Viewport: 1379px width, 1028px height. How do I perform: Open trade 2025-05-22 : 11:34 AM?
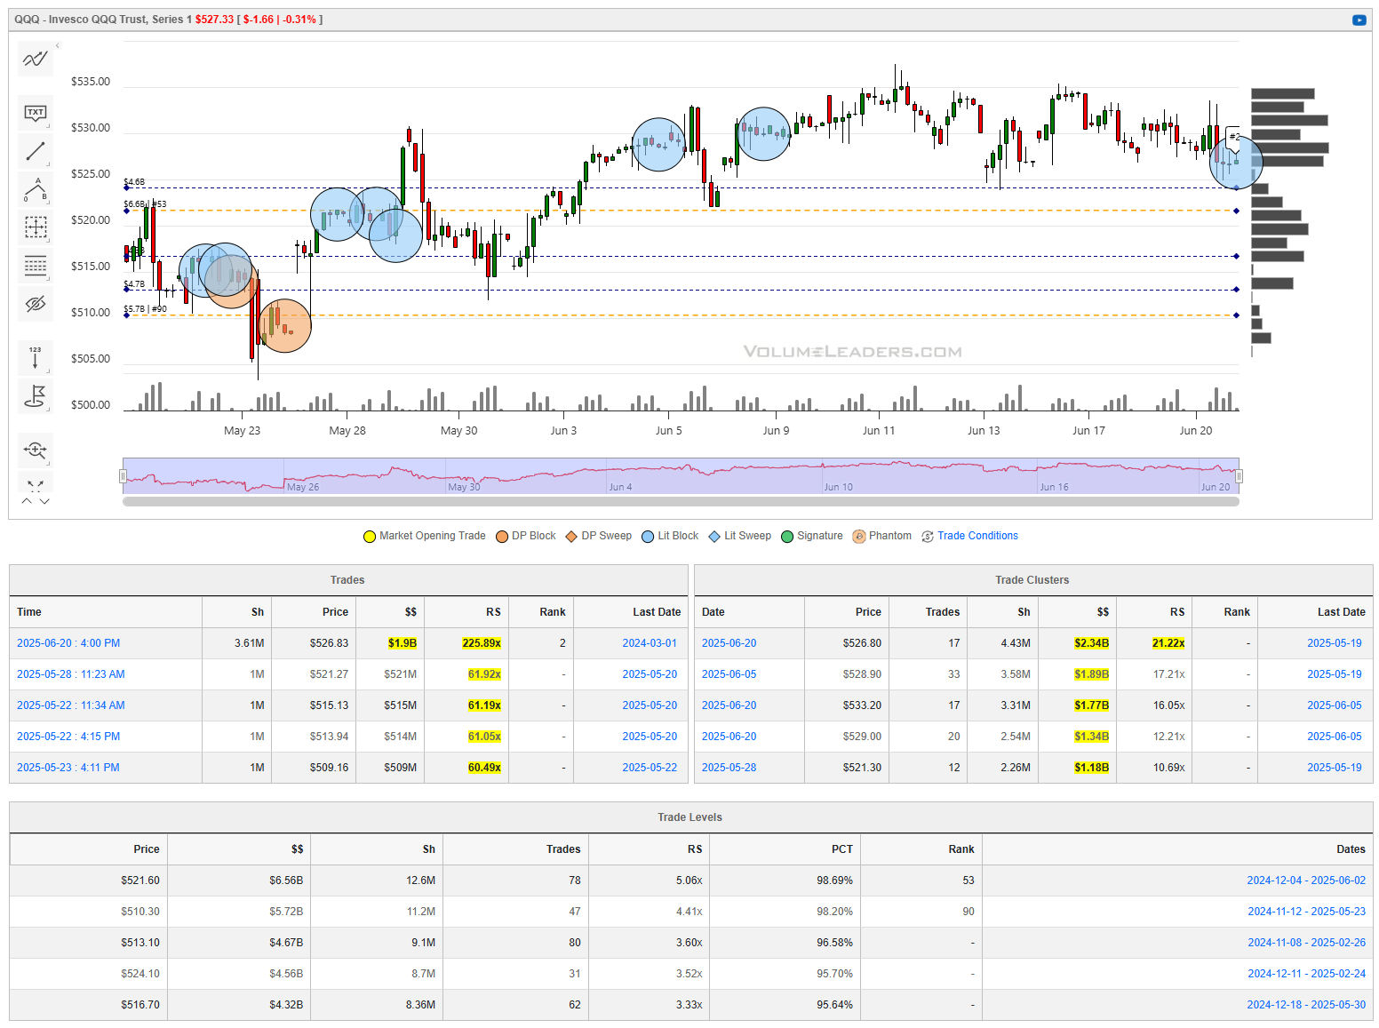click(71, 705)
